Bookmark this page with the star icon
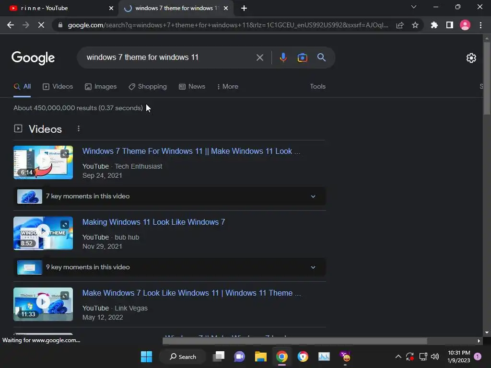491x368 pixels. click(415, 25)
